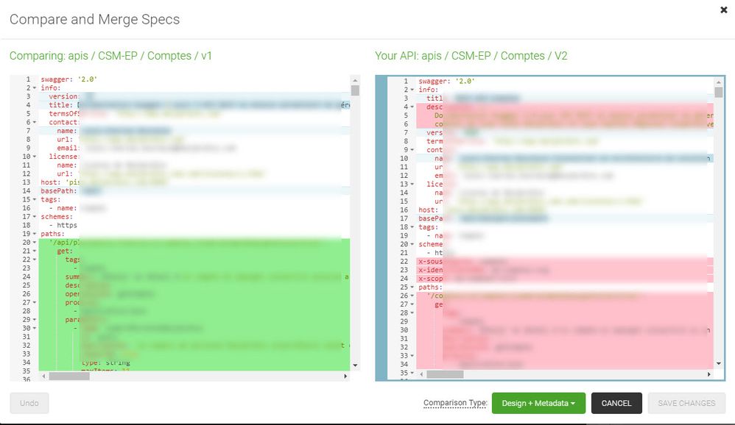Collapse the license fold at line 10 in left editor
This screenshot has width=735, height=425.
(x=35, y=157)
